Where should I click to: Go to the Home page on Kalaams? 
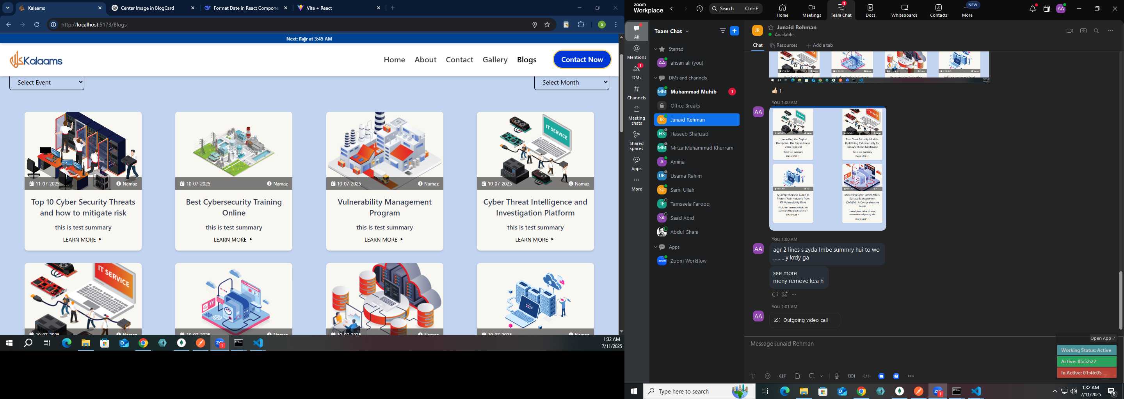click(395, 60)
